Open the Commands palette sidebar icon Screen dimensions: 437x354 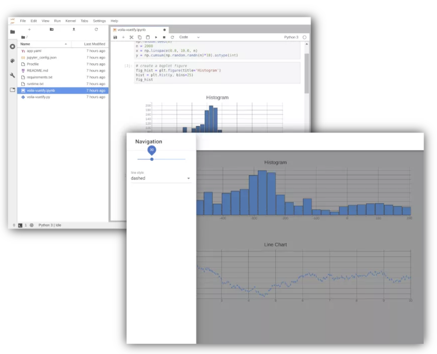point(13,61)
